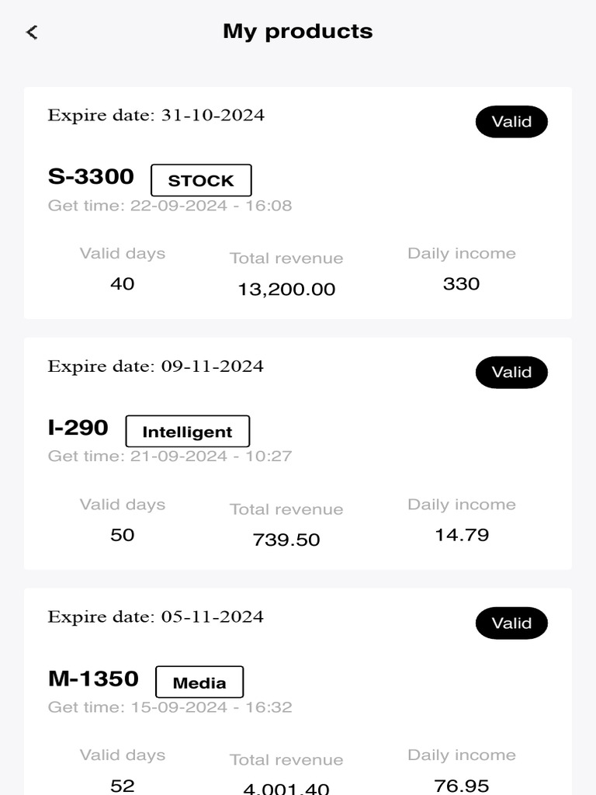Open the I-290 product name
Image resolution: width=596 pixels, height=795 pixels.
pos(78,427)
